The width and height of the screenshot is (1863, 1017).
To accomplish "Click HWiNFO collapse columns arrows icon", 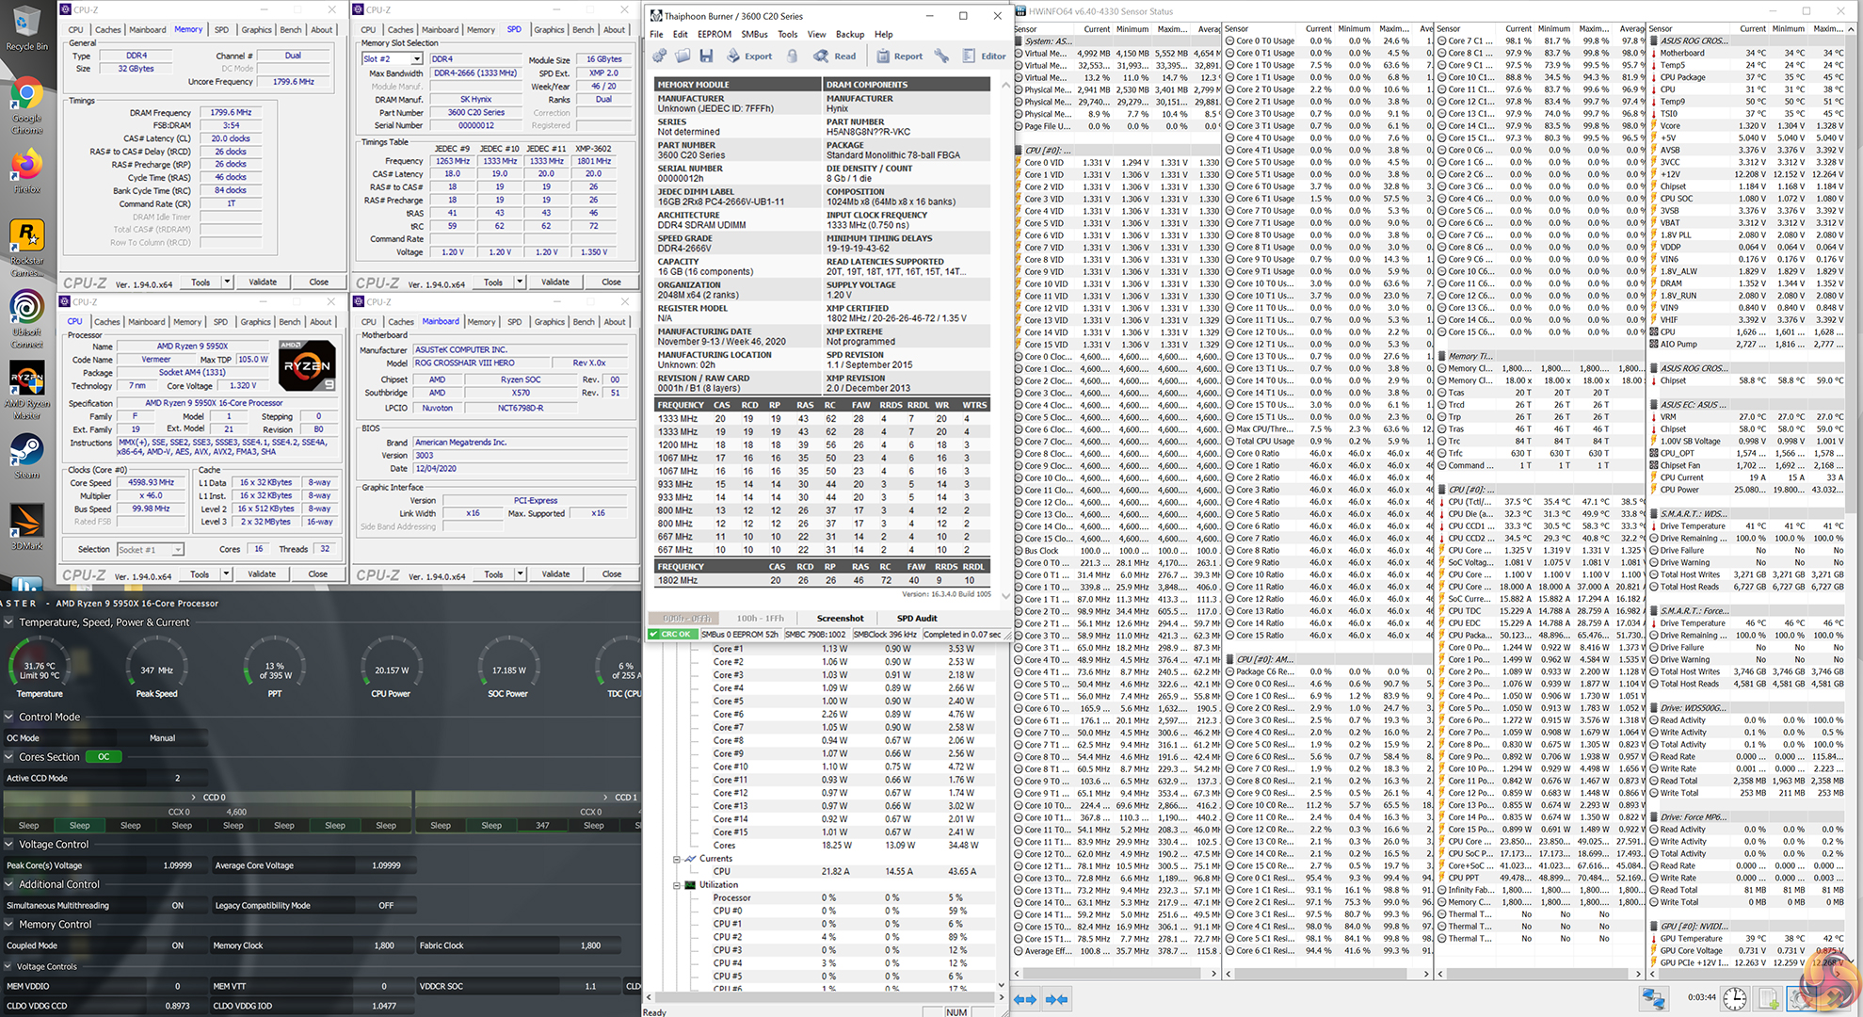I will point(1056,999).
